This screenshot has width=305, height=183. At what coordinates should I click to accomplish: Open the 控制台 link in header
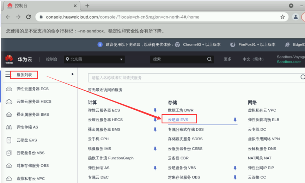pos(51,59)
